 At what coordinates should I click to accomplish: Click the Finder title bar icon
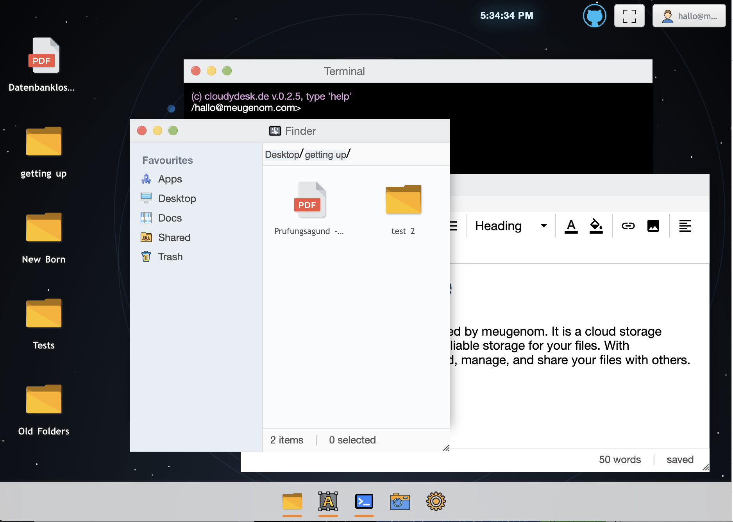tap(275, 131)
